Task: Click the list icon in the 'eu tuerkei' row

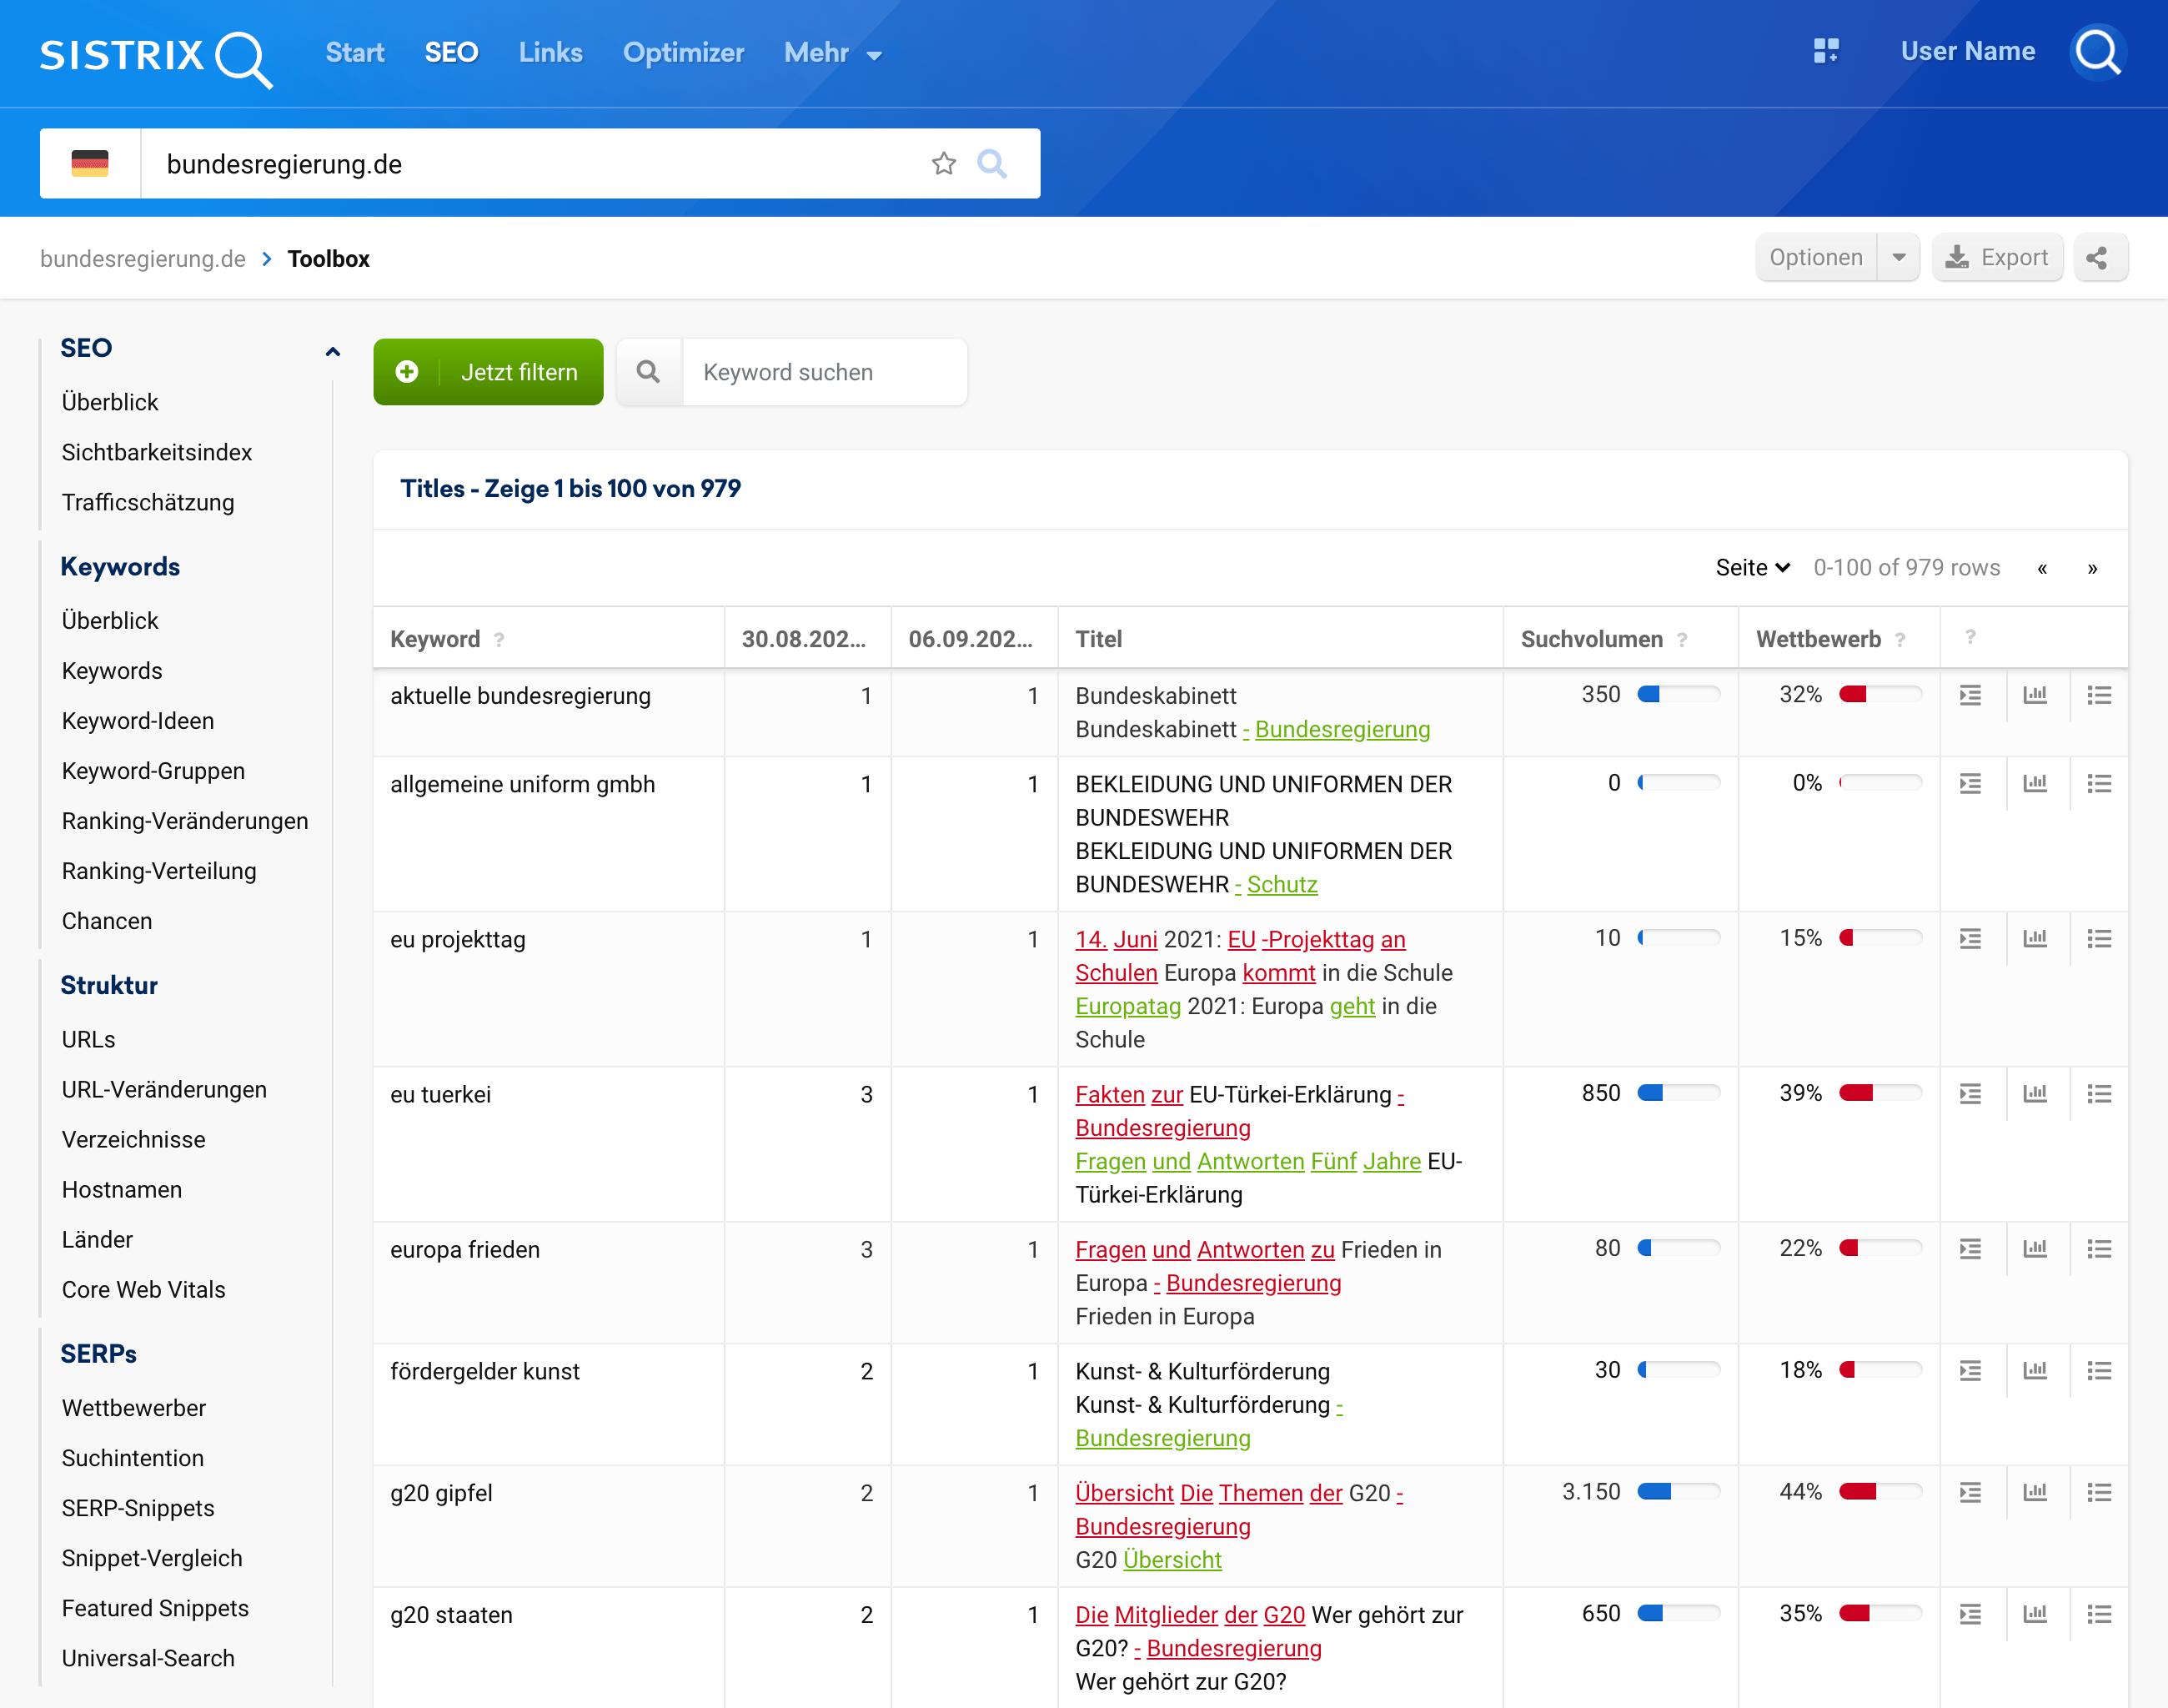Action: click(2098, 1094)
